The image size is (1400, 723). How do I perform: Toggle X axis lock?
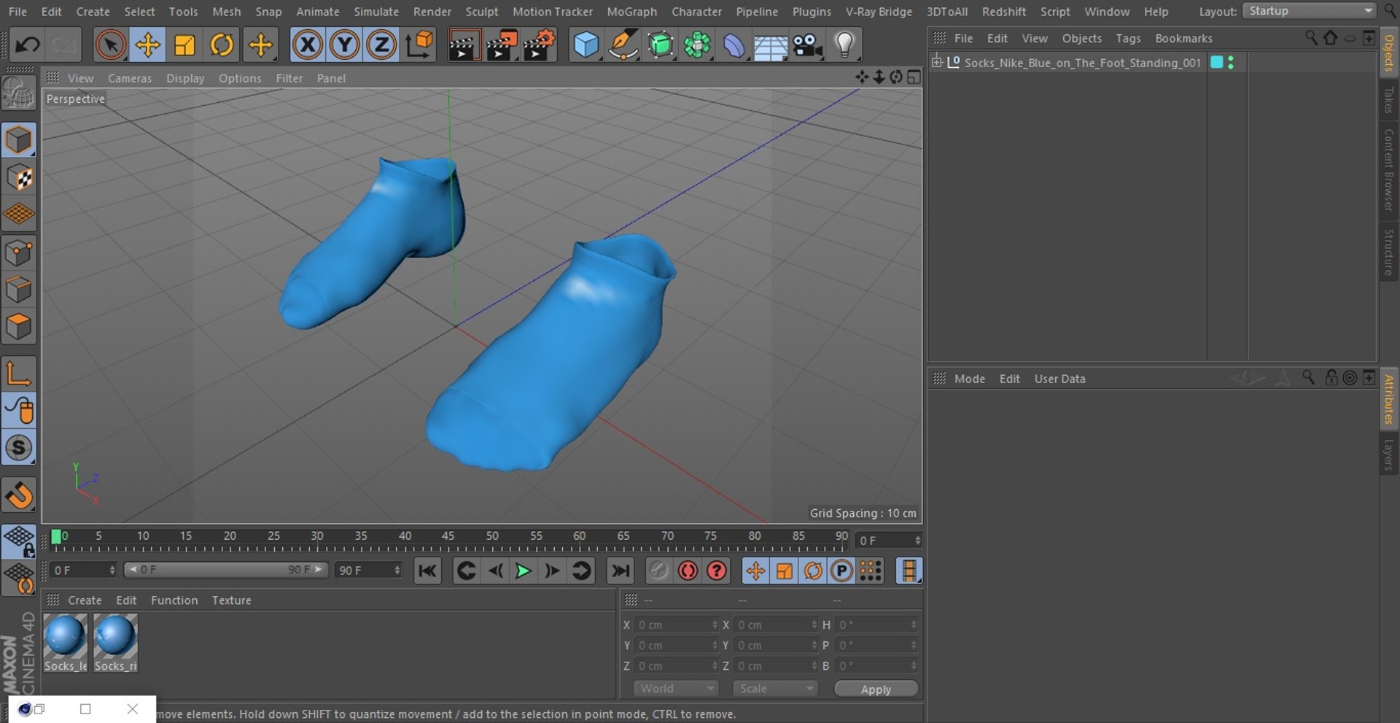click(308, 45)
